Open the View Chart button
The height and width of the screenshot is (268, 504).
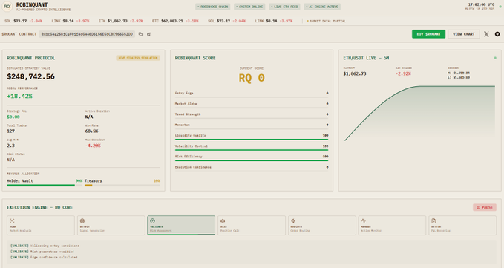tap(463, 34)
